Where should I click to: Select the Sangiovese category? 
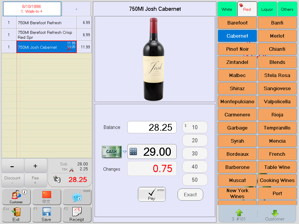pos(277,88)
